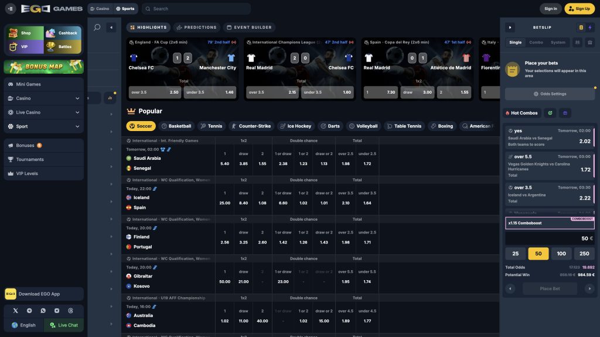
Task: Click the stake amount 50 € field
Action: pos(550,238)
